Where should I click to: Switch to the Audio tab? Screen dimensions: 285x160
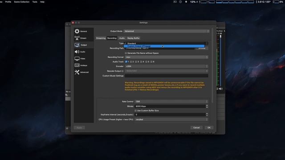(122, 38)
